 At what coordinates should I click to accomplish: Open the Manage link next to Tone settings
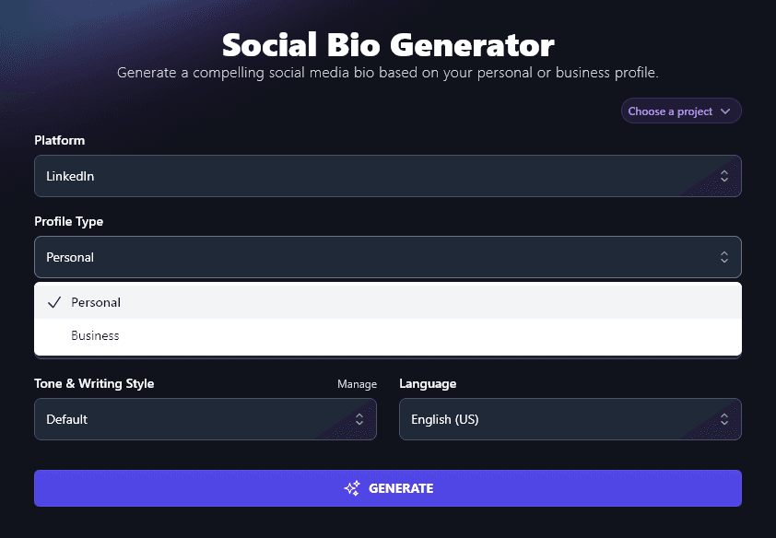coord(357,384)
